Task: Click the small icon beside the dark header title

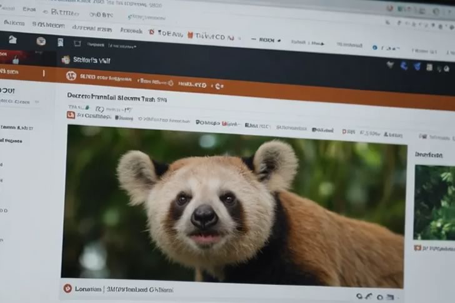Action: point(66,60)
